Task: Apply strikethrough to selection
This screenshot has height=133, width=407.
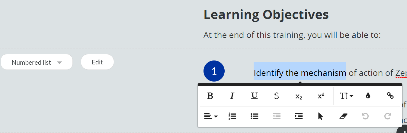Action: click(277, 96)
